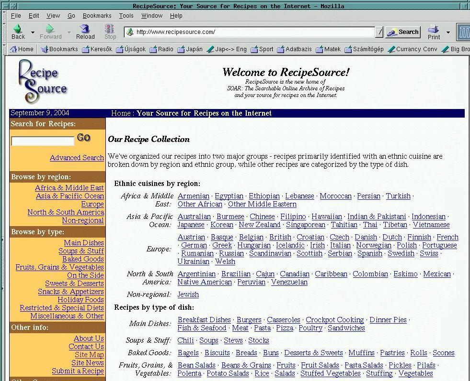Open the Matek bookmark folder
470x381 pixels.
[x=328, y=49]
